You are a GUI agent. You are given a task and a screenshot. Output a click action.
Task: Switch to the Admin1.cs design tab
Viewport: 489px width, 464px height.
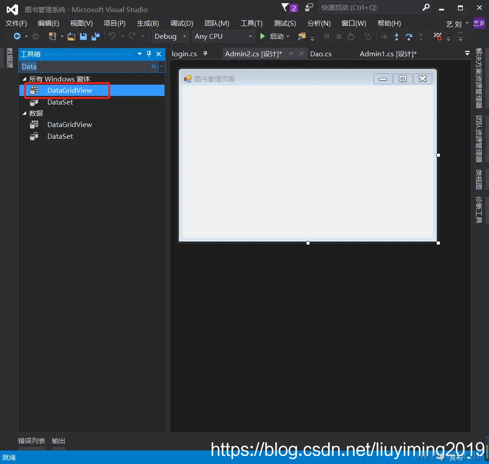pos(388,54)
